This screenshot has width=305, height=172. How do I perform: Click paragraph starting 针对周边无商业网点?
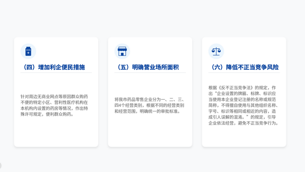click(54, 105)
